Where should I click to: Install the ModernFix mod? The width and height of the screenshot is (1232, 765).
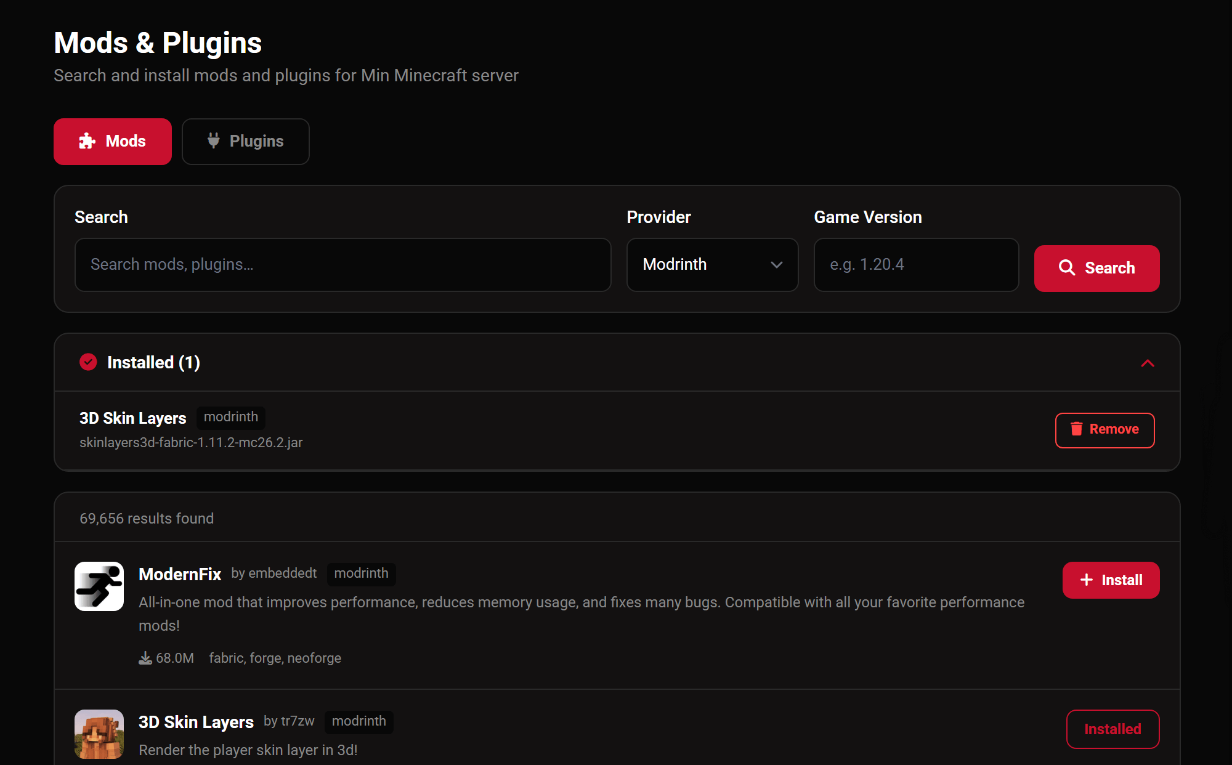click(x=1111, y=580)
